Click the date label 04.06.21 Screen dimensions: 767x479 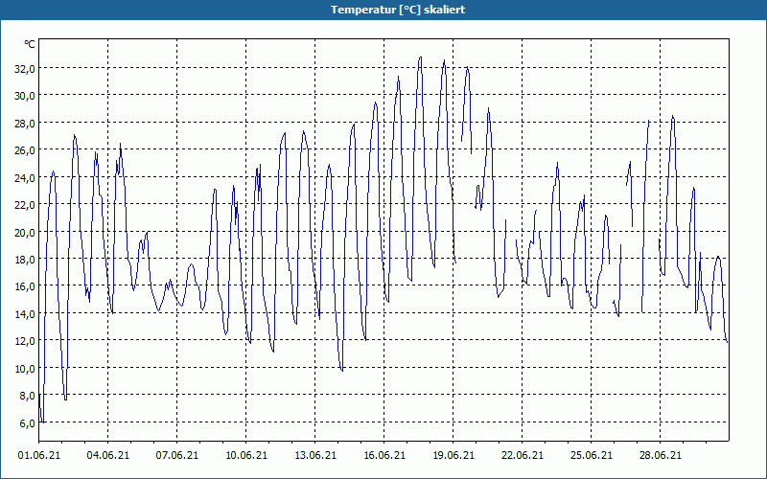(108, 456)
